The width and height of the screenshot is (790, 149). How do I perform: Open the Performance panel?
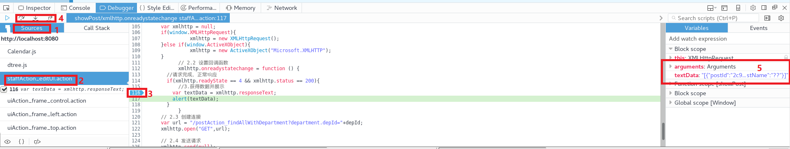pyautogui.click(x=199, y=8)
